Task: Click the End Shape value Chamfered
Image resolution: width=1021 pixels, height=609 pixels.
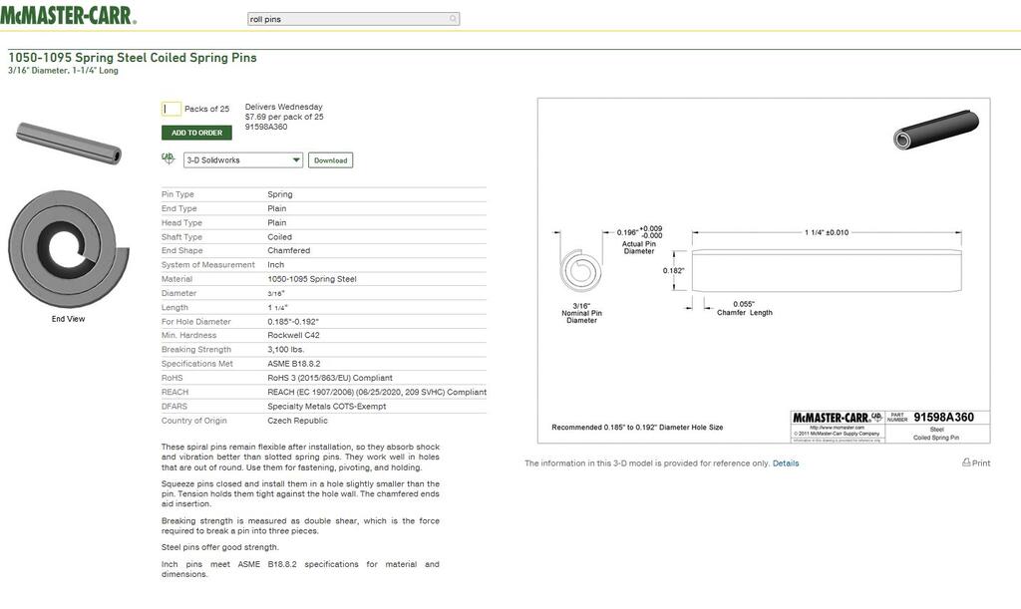Action: tap(288, 250)
